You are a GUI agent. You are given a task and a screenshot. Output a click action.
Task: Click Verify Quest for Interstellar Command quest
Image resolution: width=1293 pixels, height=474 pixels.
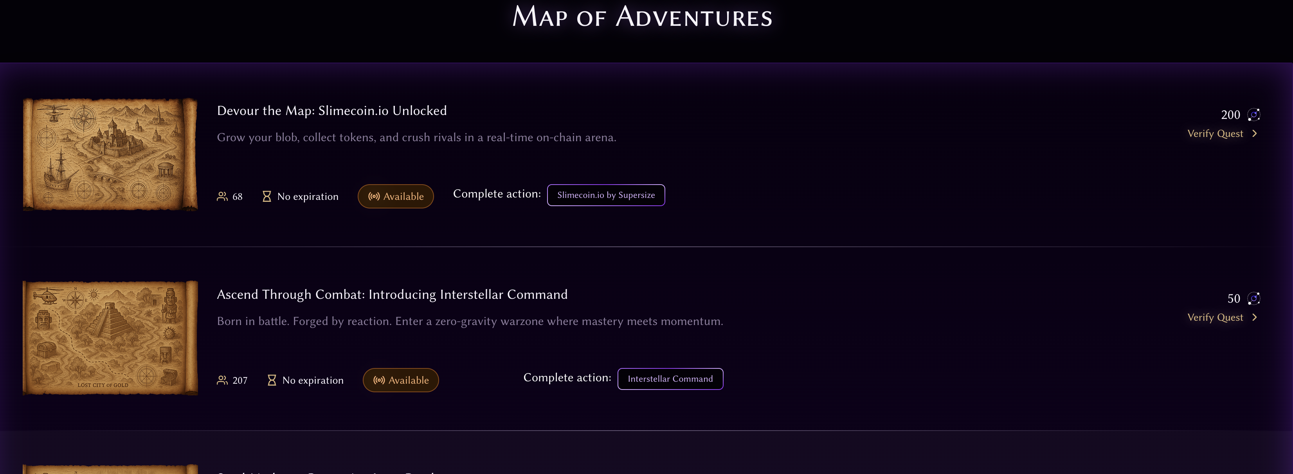pyautogui.click(x=1215, y=318)
